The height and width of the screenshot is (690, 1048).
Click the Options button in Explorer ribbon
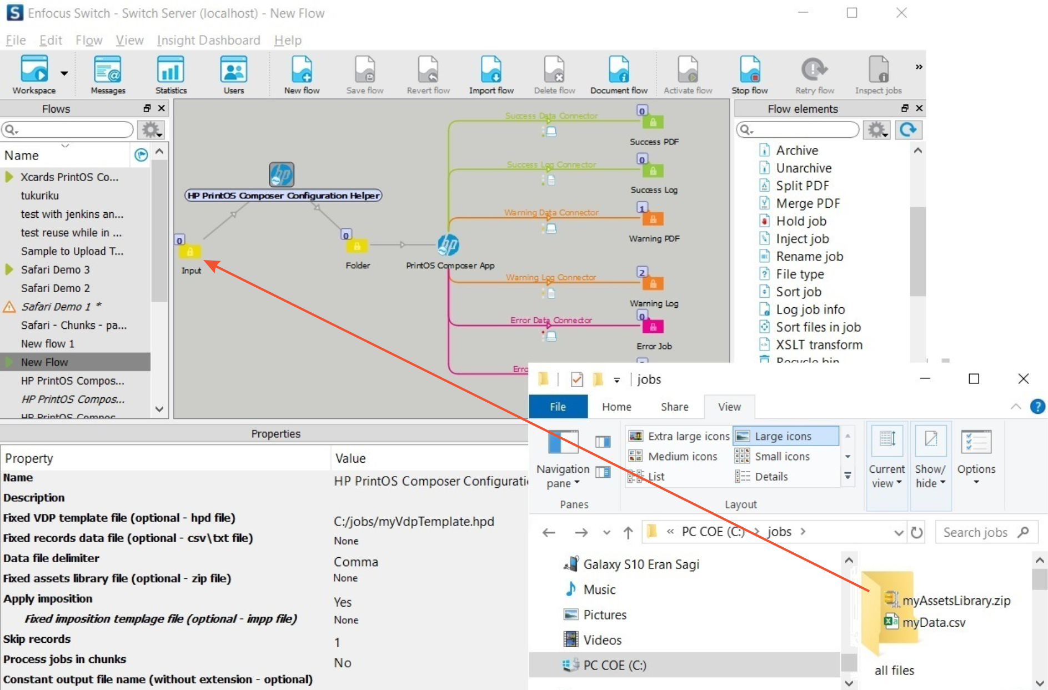click(976, 457)
